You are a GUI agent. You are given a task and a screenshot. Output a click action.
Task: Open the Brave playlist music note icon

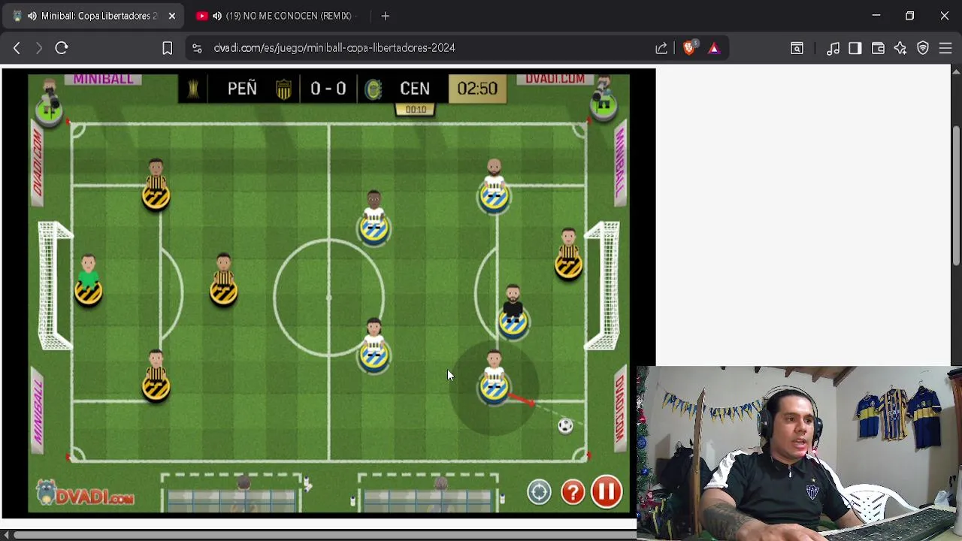(833, 48)
